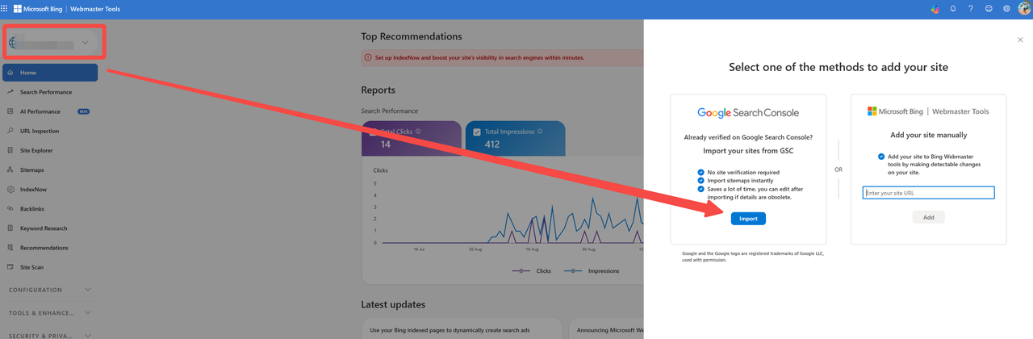Click the Site Explorer sidebar icon
The image size is (1033, 339).
(x=10, y=150)
